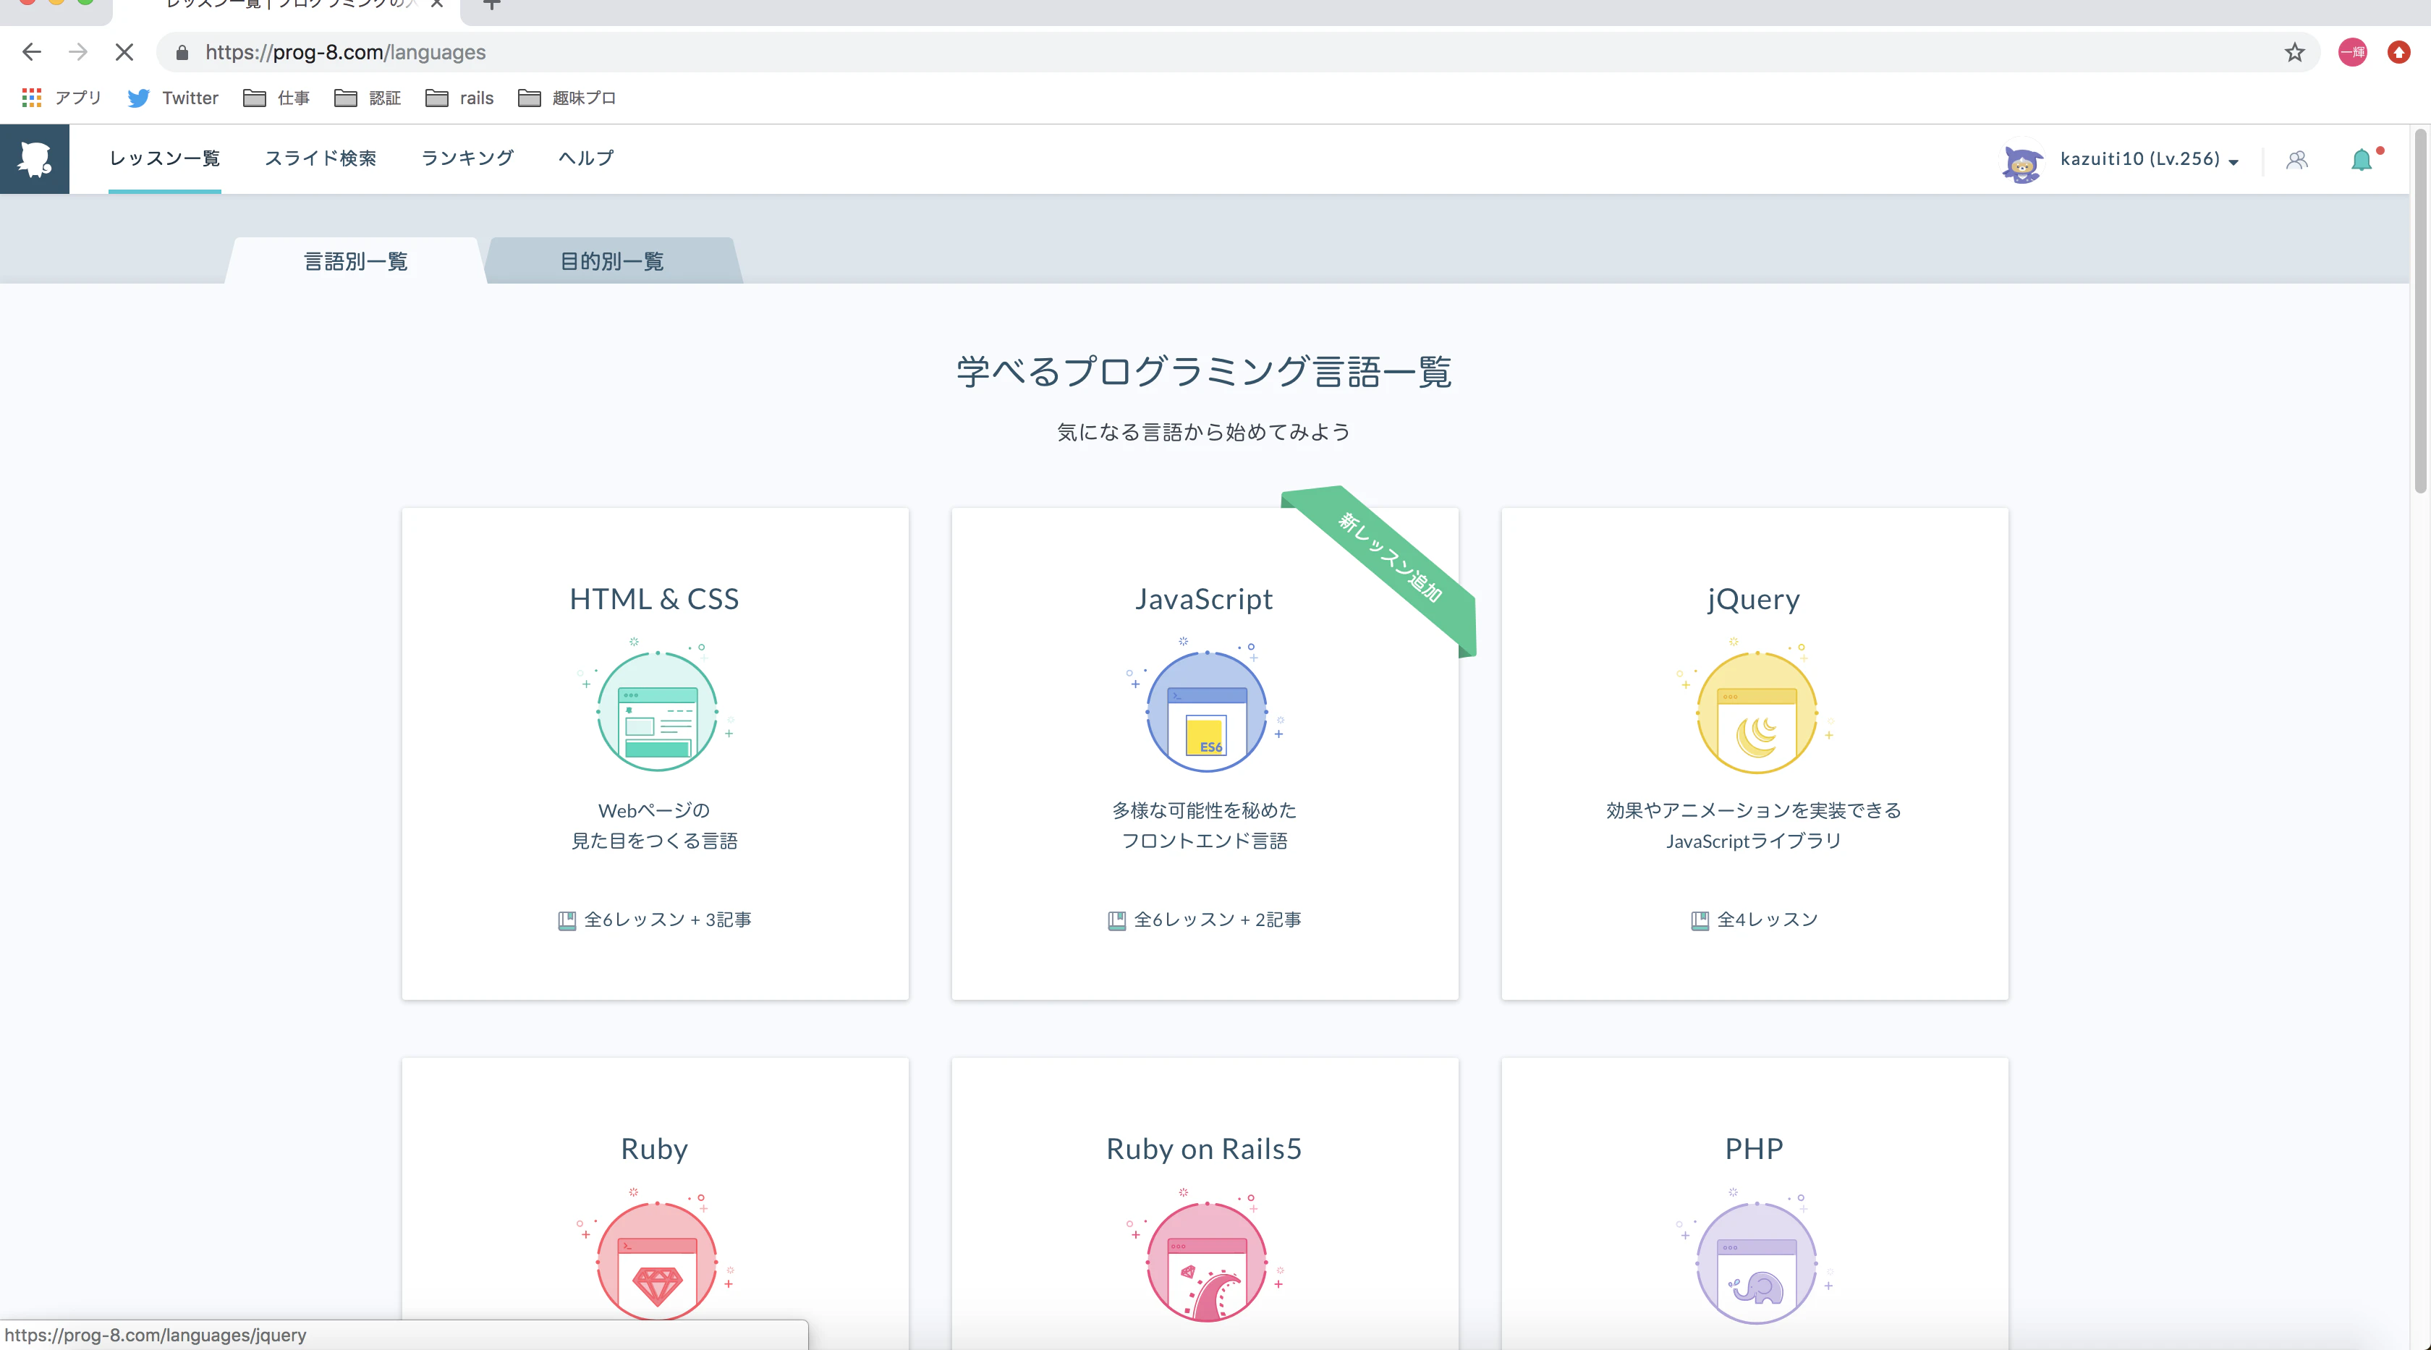Click Webページの description text
The height and width of the screenshot is (1350, 2431).
654,810
